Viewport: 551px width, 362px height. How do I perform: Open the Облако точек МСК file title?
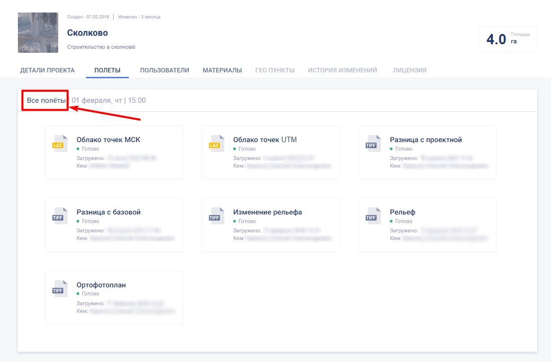[108, 140]
